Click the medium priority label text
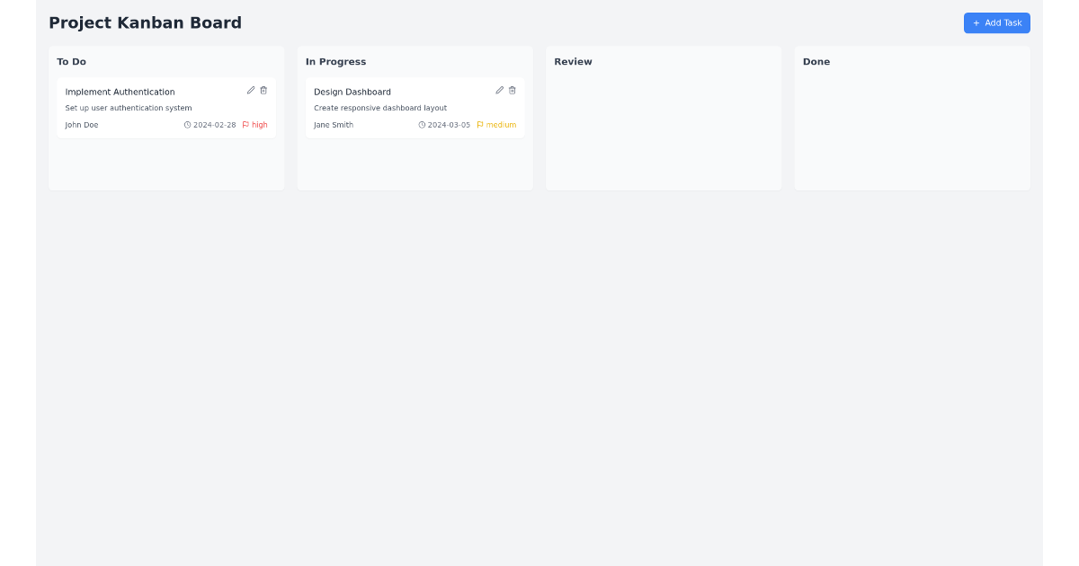The image size is (1079, 566). click(x=499, y=125)
